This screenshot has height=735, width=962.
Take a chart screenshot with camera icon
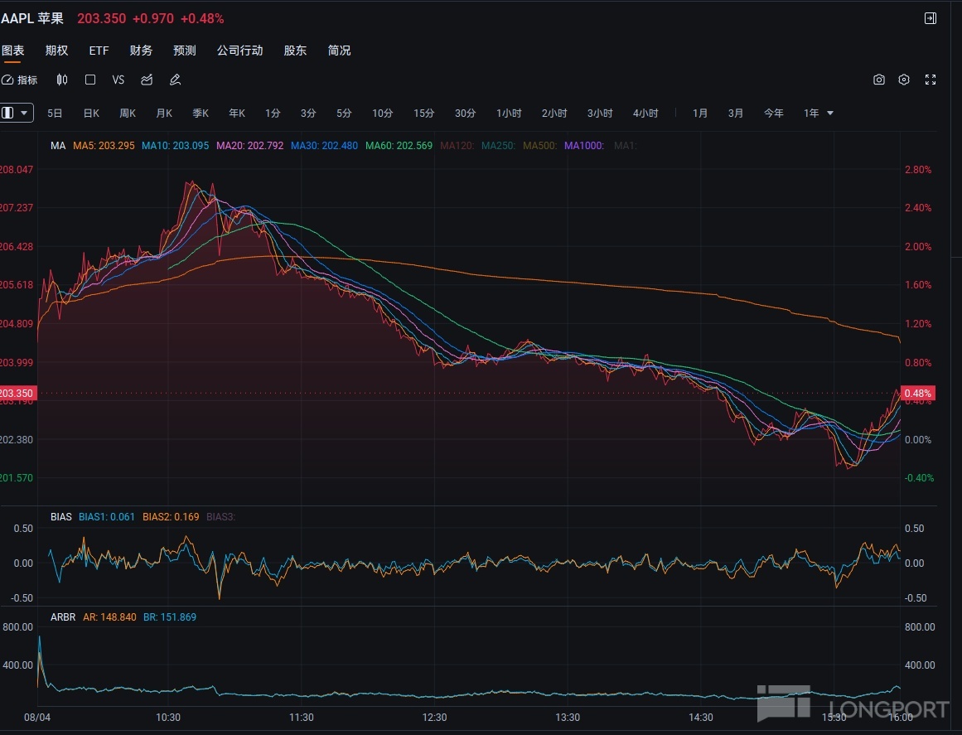[879, 80]
